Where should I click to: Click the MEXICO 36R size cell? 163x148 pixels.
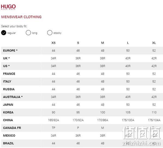(78, 135)
